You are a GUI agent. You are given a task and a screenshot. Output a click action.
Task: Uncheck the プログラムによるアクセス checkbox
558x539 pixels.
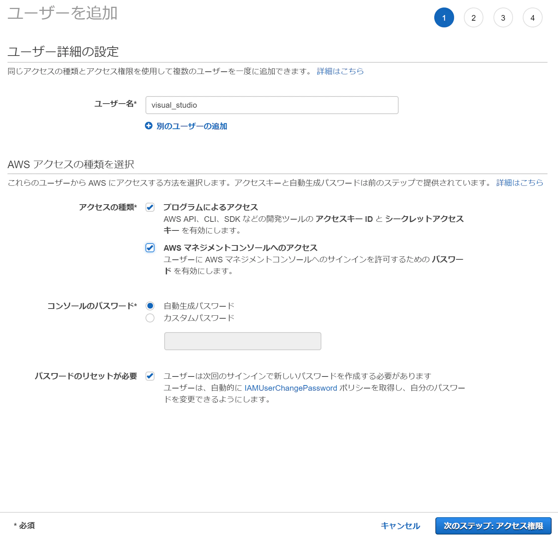point(150,207)
